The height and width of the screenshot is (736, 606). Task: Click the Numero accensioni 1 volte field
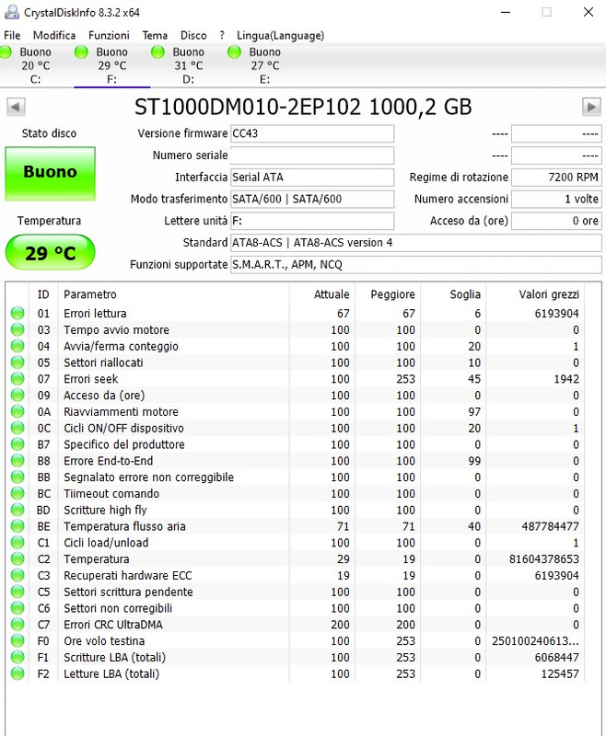pyautogui.click(x=556, y=199)
